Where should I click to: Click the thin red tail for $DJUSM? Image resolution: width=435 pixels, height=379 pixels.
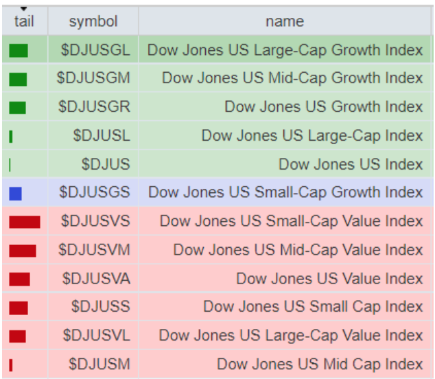11,365
